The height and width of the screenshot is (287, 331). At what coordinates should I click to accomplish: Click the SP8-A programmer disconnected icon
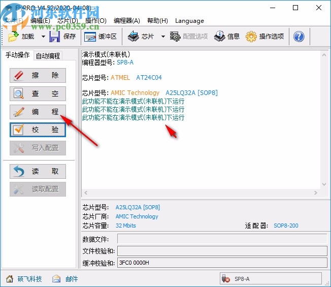point(226,279)
